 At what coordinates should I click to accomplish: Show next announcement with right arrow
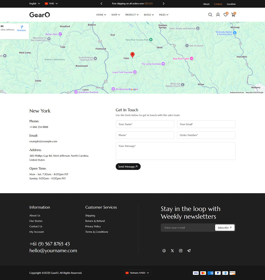(164, 4)
